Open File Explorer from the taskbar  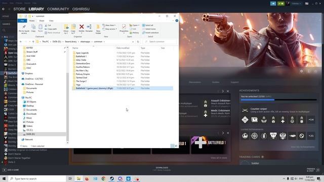(79, 178)
